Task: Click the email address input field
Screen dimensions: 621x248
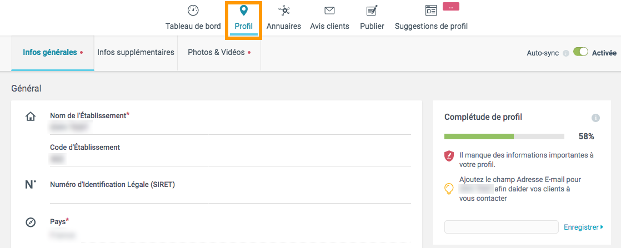Action: click(501, 227)
